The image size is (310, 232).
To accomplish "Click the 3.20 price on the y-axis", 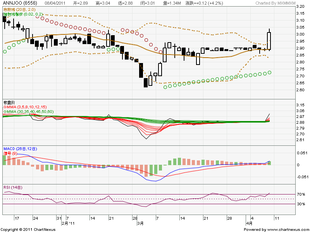I will [300, 7].
